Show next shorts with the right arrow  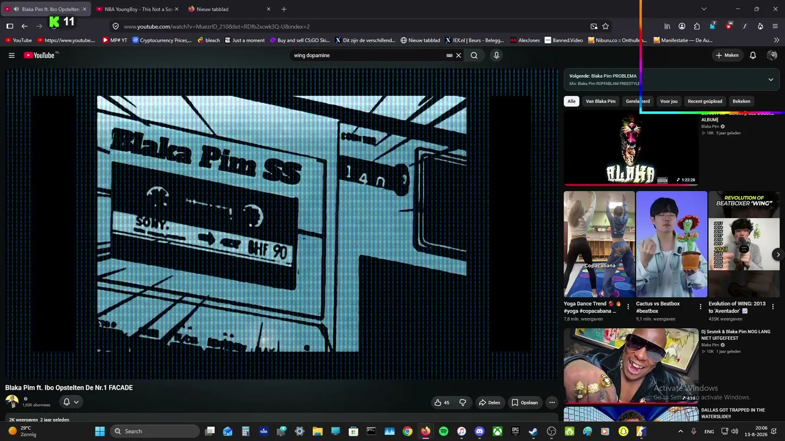pyautogui.click(x=778, y=255)
